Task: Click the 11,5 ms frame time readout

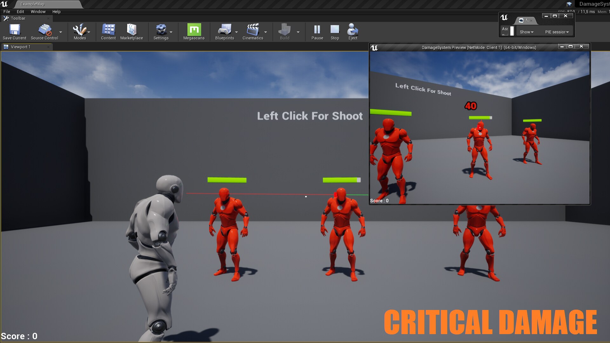Action: coord(587,12)
